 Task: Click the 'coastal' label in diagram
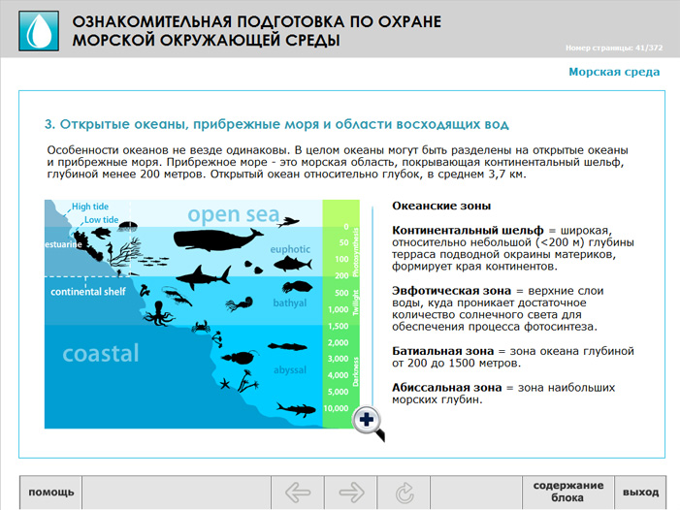click(101, 353)
